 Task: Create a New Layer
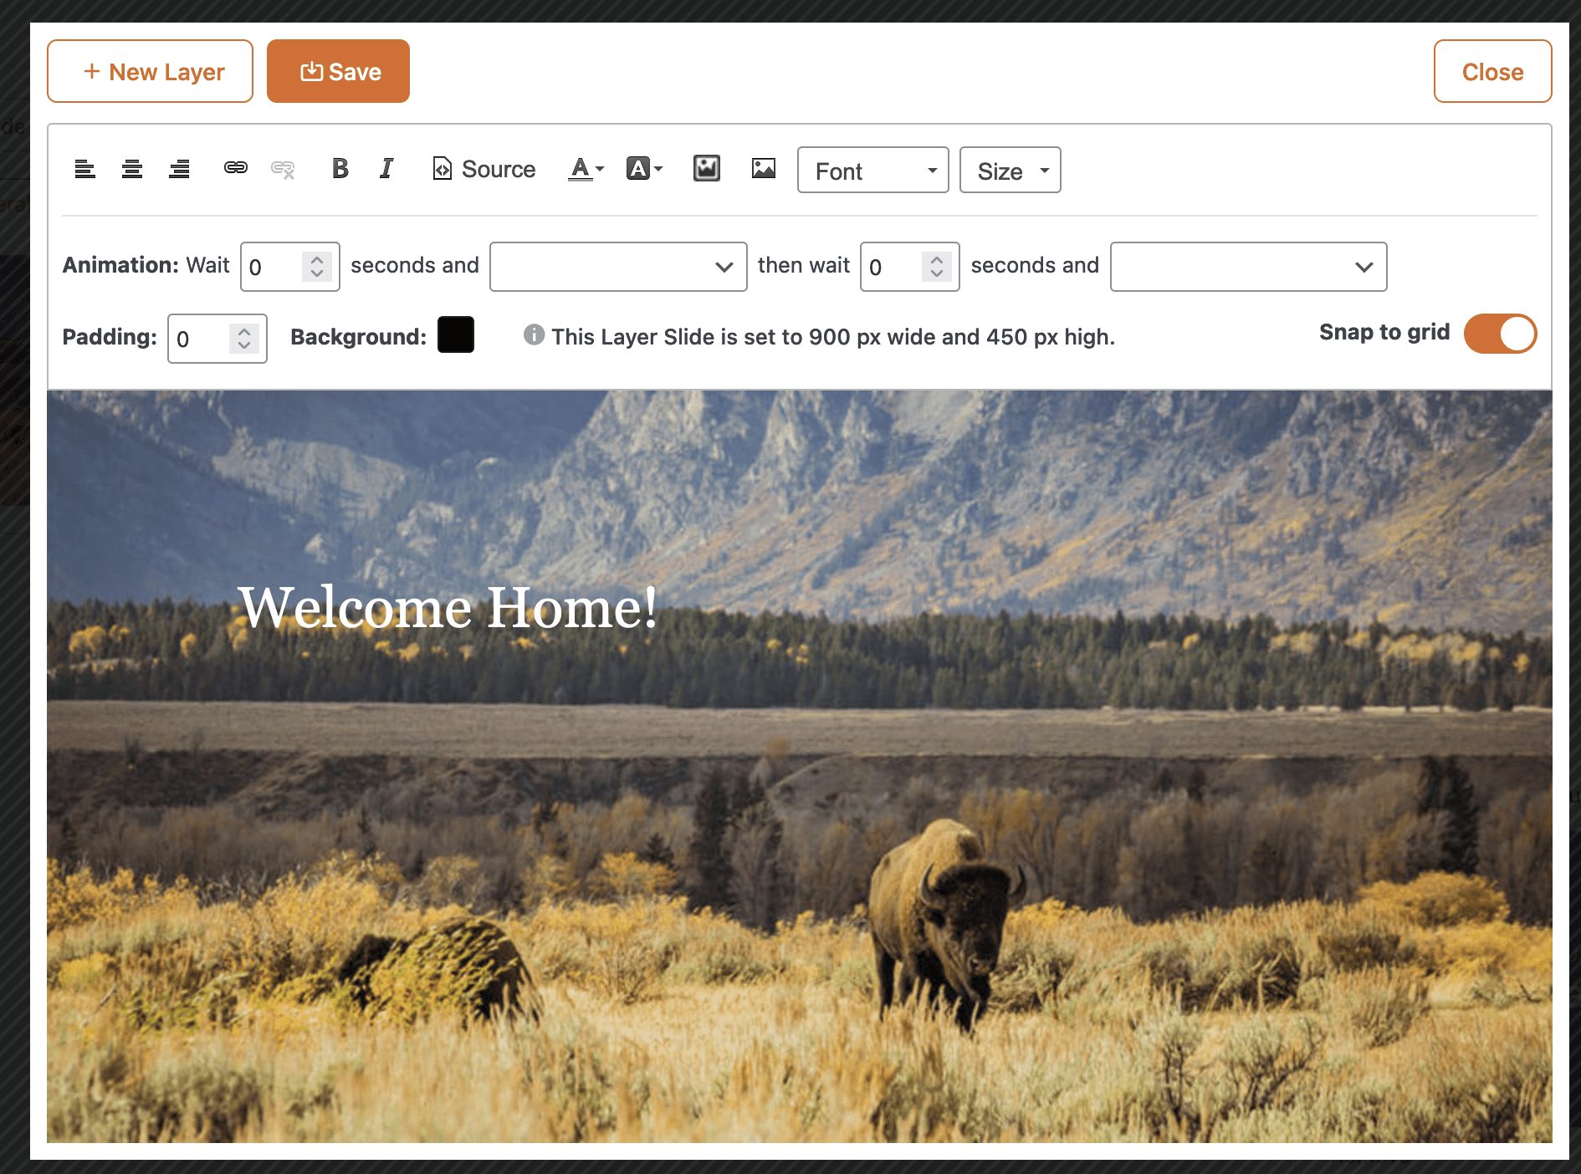click(150, 70)
